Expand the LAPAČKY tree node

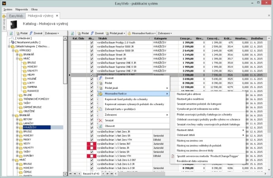pyautogui.click(x=17, y=123)
